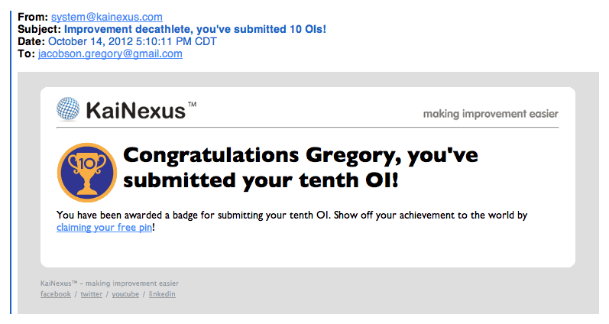Open the facebook footer link
Image resolution: width=609 pixels, height=324 pixels.
[x=56, y=294]
